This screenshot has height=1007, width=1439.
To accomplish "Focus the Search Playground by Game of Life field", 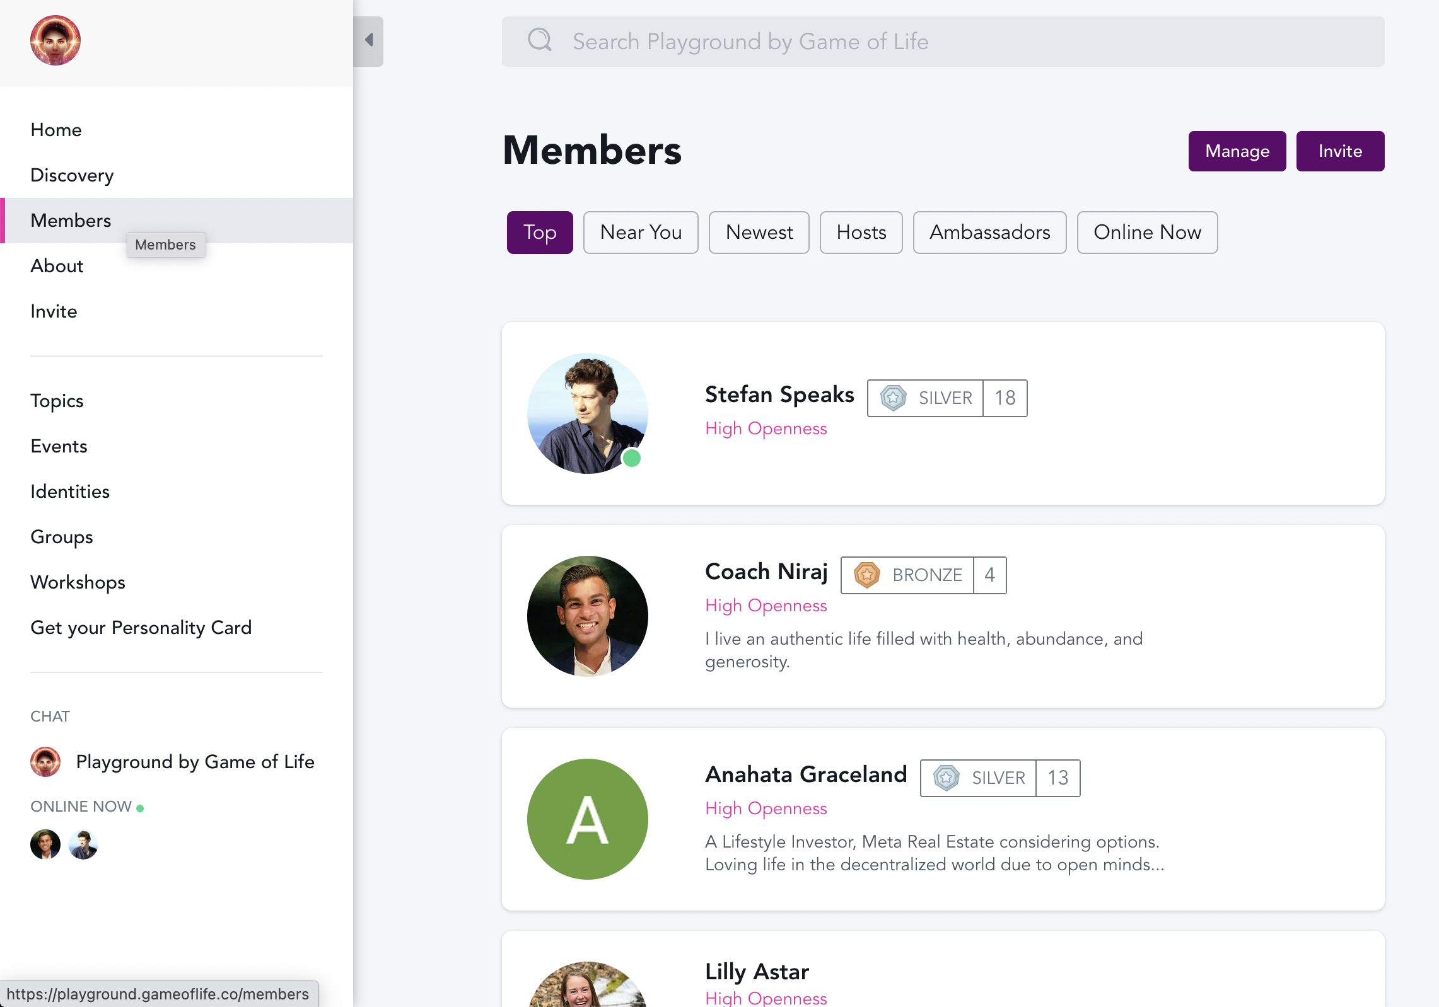I will 943,42.
